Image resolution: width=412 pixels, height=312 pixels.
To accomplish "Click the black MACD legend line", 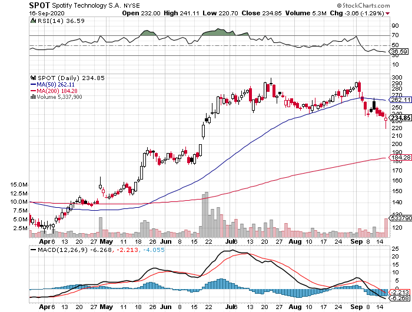I will click(34, 250).
